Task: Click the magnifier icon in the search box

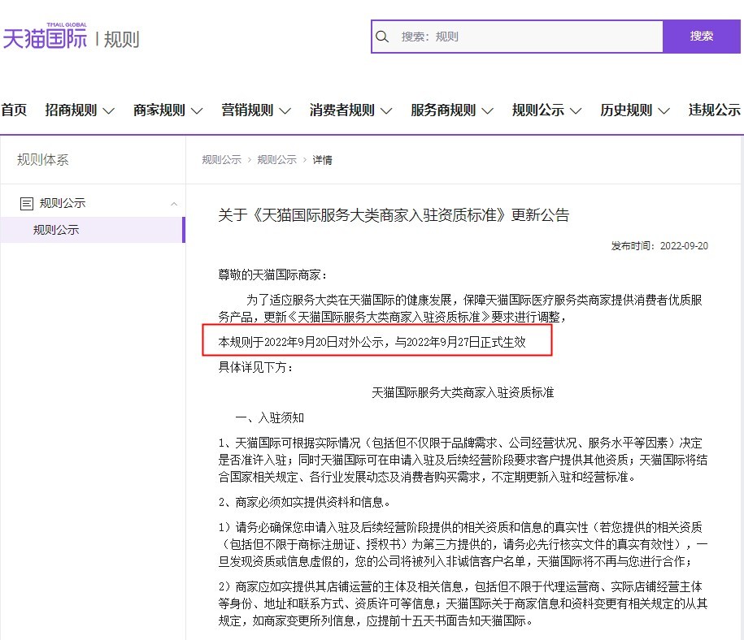Action: pos(382,37)
